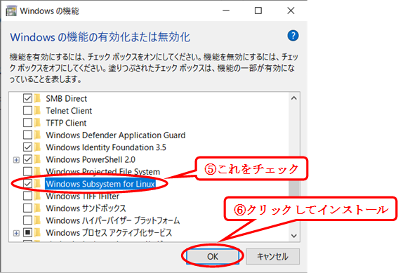Viewport: 398px width, 273px height.
Task: Open the help question mark icon
Action: click(293, 36)
